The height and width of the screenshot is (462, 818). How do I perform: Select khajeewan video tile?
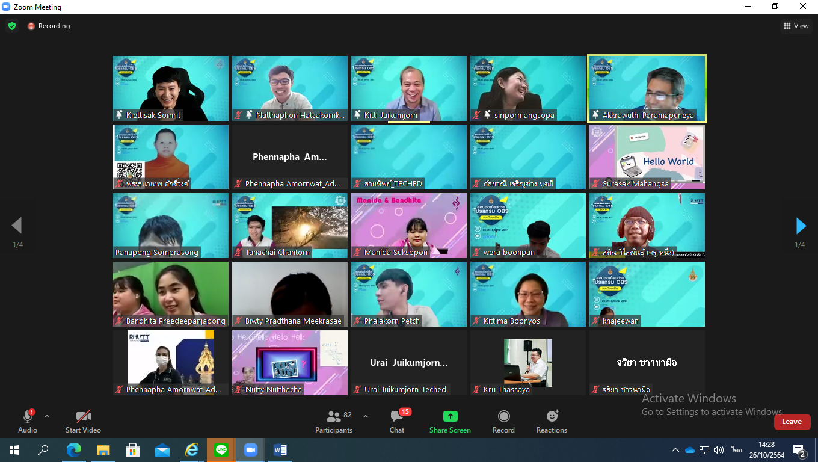point(647,294)
